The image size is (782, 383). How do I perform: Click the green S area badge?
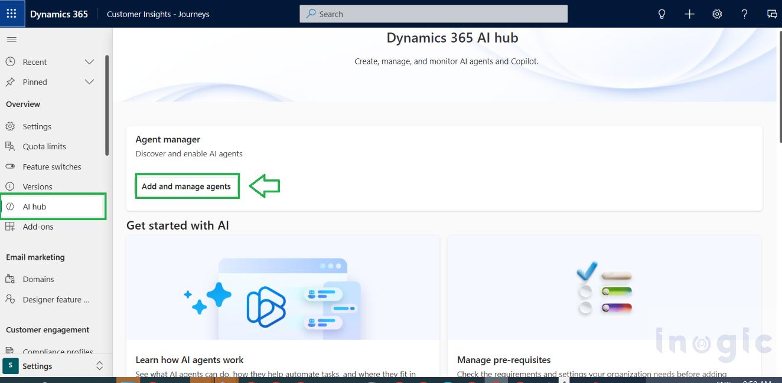coord(11,366)
